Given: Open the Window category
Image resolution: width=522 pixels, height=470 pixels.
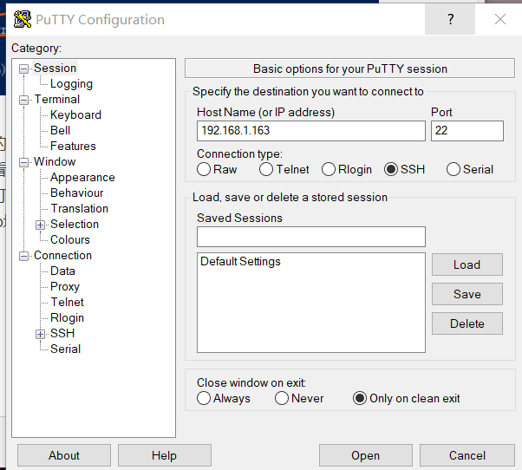Looking at the screenshot, I should pos(55,162).
